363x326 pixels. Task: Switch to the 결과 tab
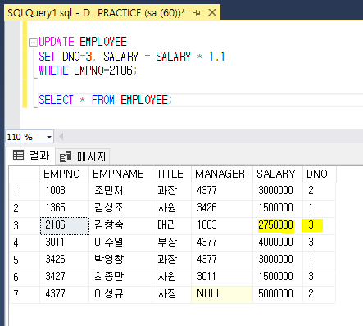[30, 156]
